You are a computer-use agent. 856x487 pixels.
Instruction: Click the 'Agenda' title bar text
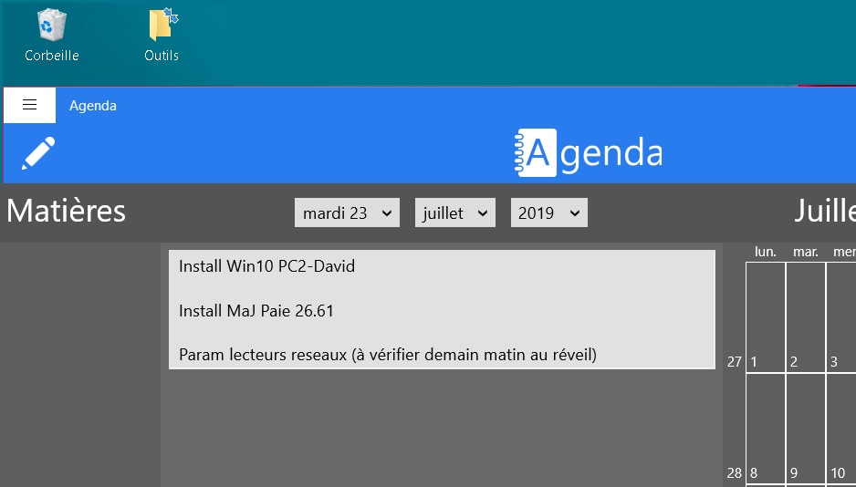click(x=93, y=105)
